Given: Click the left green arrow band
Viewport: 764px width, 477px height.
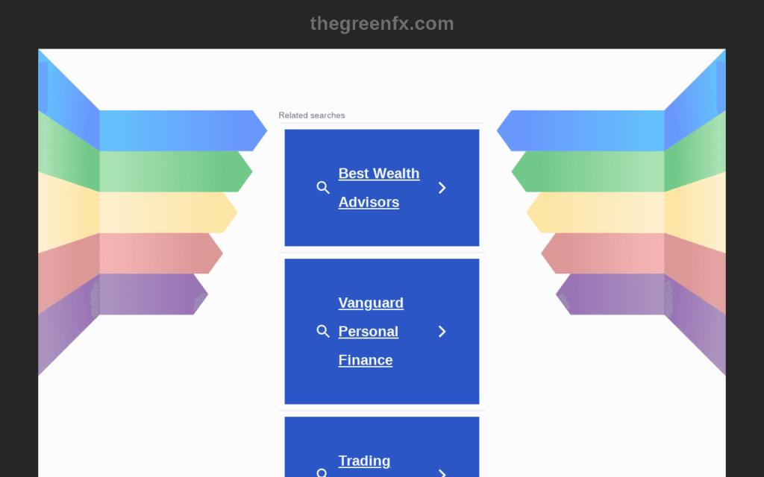Looking at the screenshot, I should coord(176,171).
